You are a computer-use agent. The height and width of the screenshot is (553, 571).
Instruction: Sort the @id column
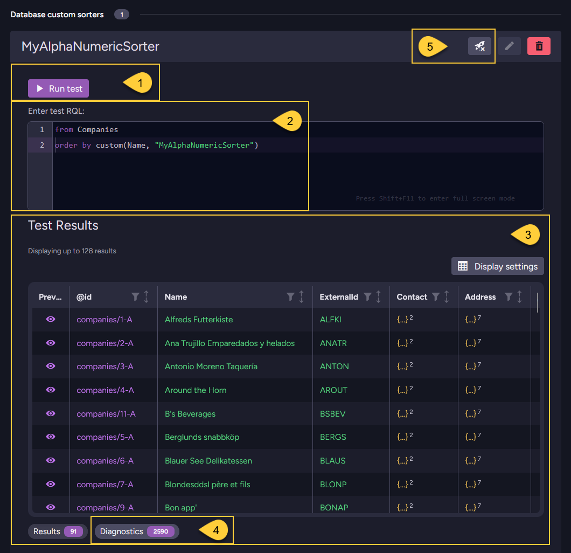(146, 297)
